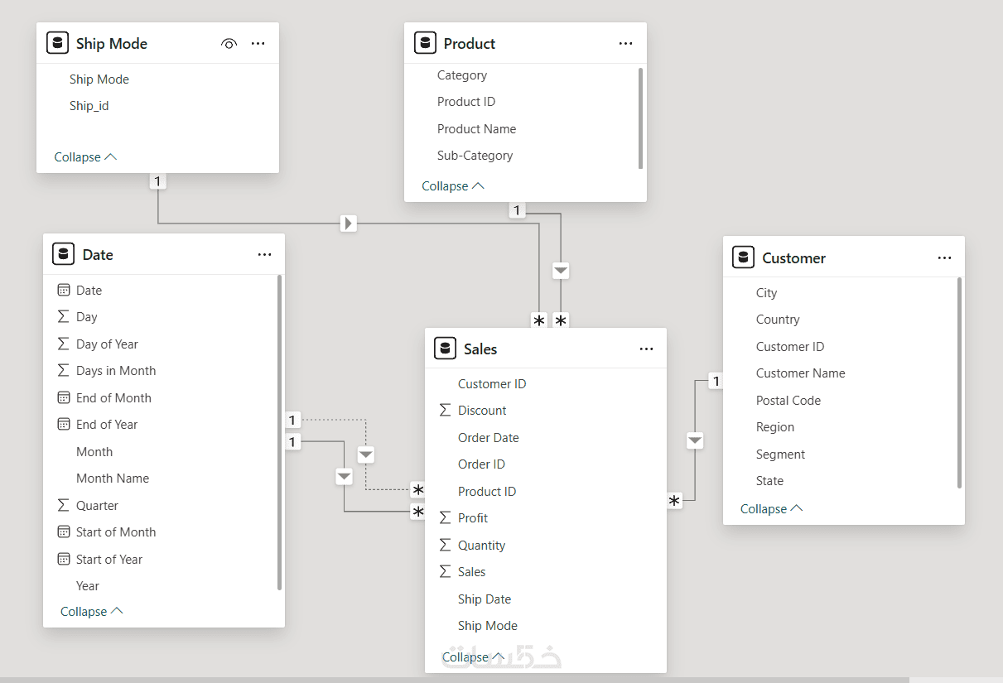Click the Customer table database icon

743,257
